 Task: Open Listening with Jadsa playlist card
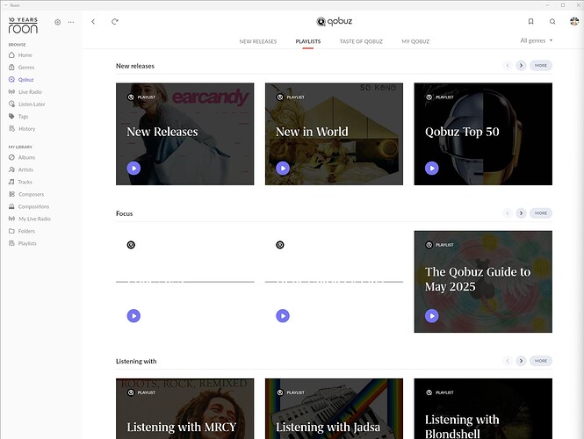[x=334, y=409]
